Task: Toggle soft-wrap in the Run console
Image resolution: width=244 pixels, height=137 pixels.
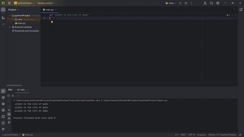Action: (9, 110)
